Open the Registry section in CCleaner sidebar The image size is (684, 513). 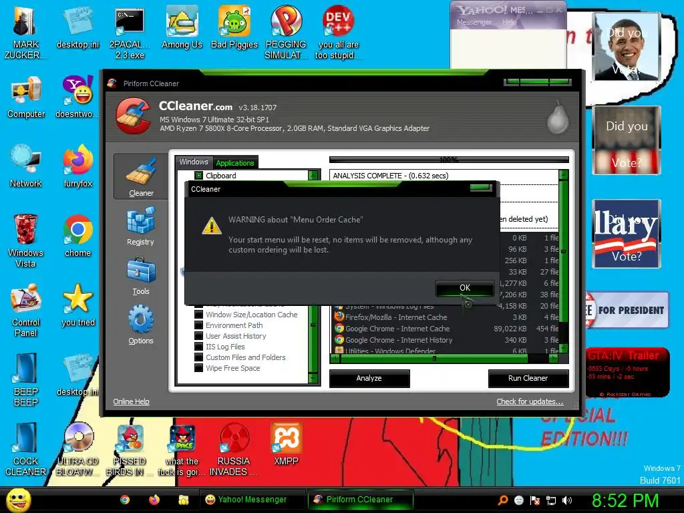140,226
